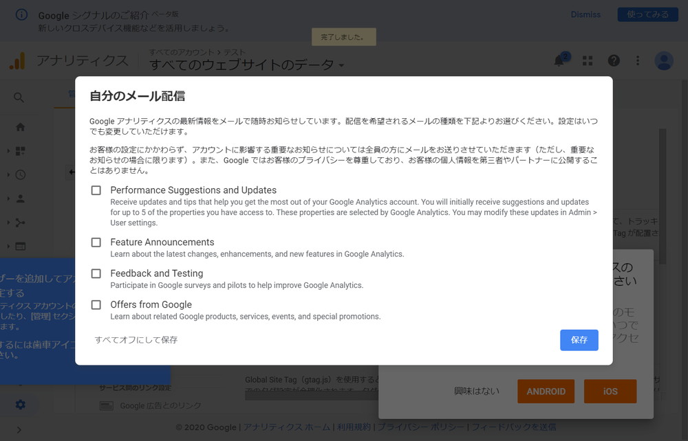Open the sidebar search icon
688x441 pixels.
pos(19,98)
